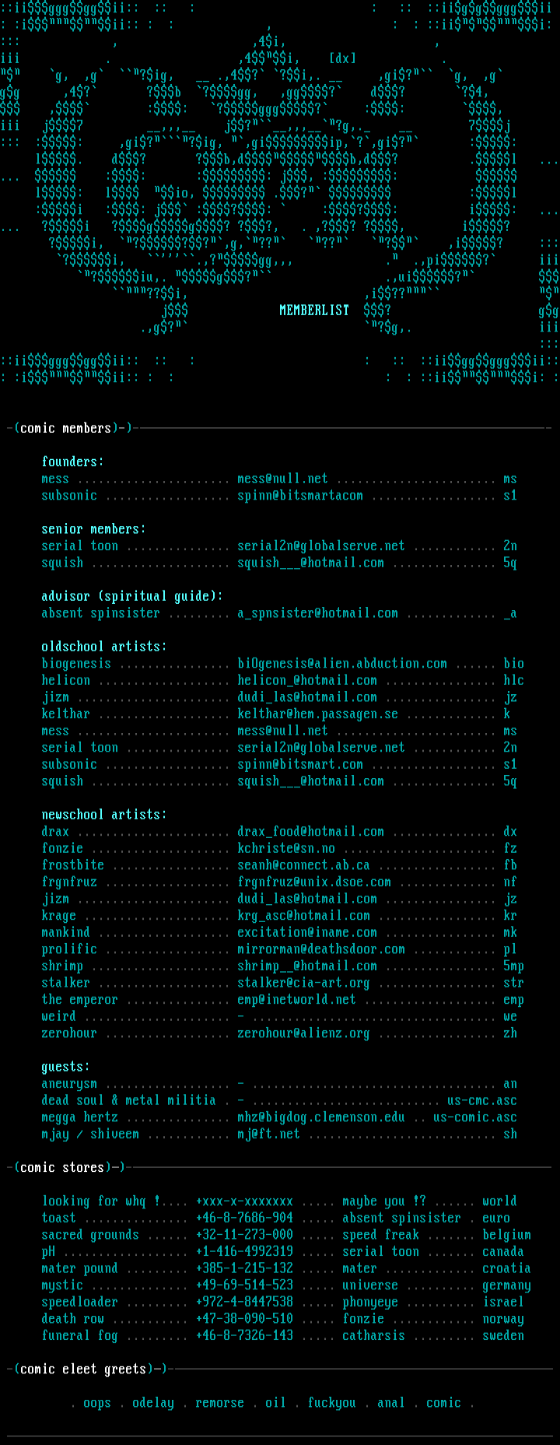Image resolution: width=560 pixels, height=1445 pixels.
Task: Click the frostbite member name
Action: tap(72, 865)
